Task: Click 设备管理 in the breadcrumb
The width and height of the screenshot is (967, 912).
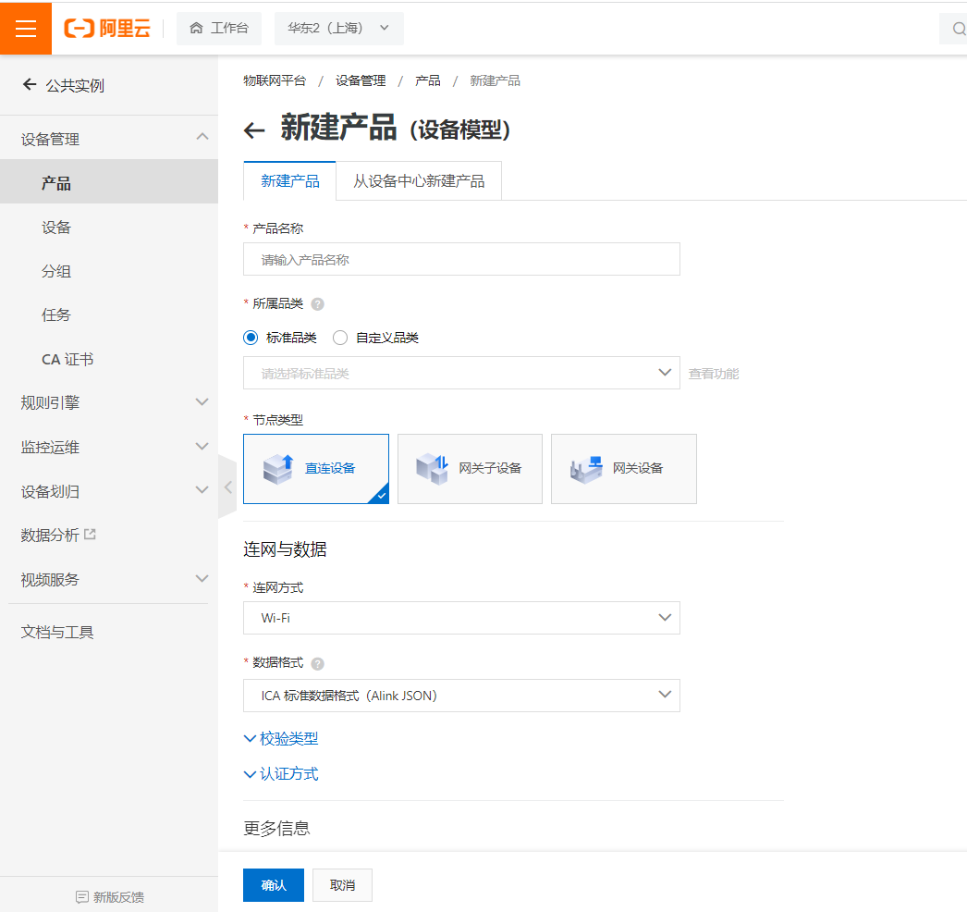Action: pyautogui.click(x=361, y=80)
